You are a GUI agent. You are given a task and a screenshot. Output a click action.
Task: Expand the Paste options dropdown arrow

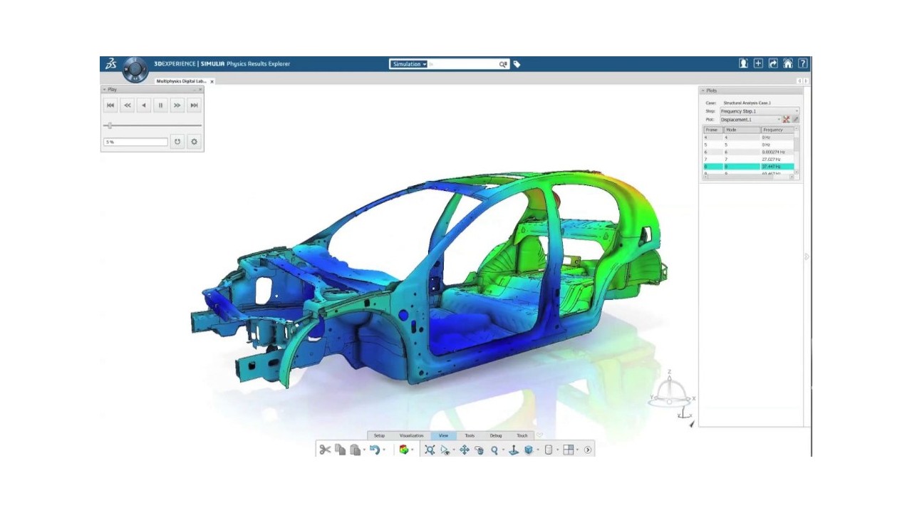(364, 450)
